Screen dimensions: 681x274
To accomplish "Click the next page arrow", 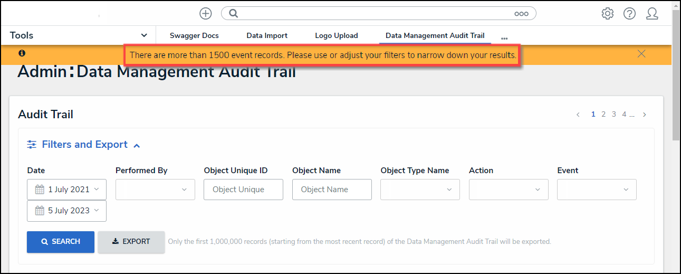I will [x=645, y=115].
